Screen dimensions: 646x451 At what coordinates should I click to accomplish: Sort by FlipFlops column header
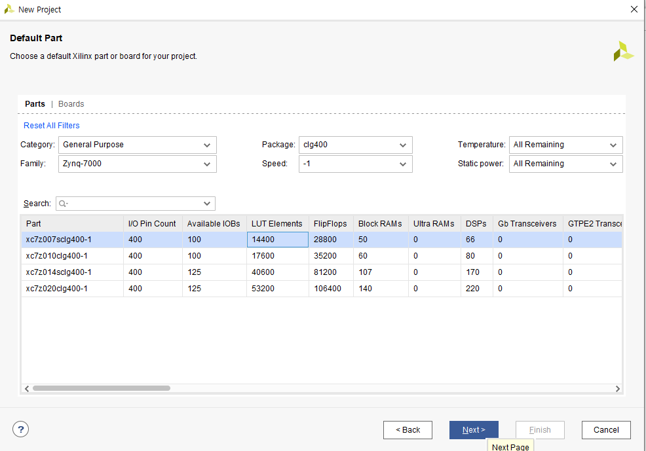click(x=331, y=223)
